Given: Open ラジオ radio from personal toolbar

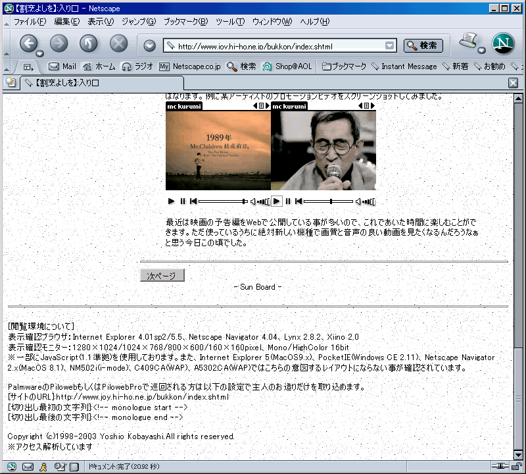Looking at the screenshot, I should [x=137, y=66].
